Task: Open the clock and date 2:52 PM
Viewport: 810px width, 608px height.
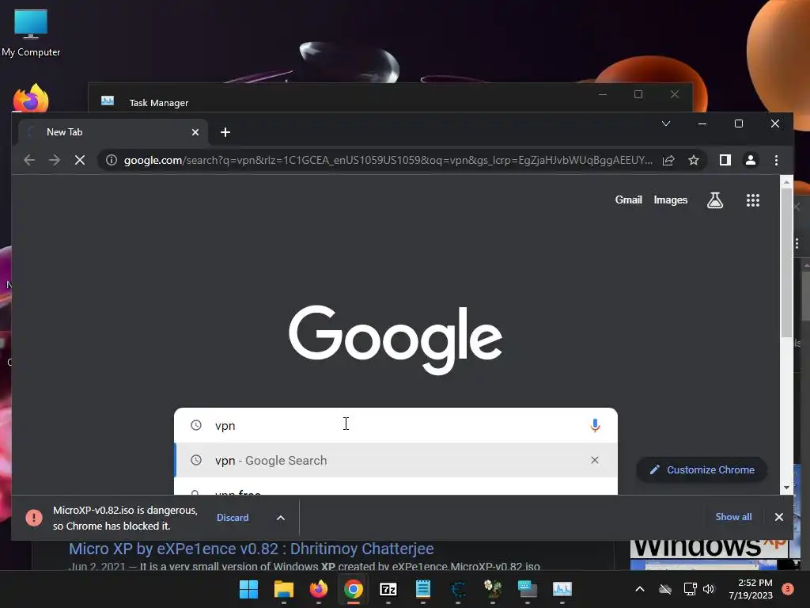Action: coord(751,589)
